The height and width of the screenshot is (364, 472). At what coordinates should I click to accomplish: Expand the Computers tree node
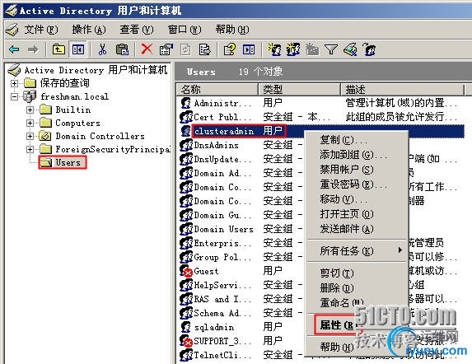tap(30, 123)
